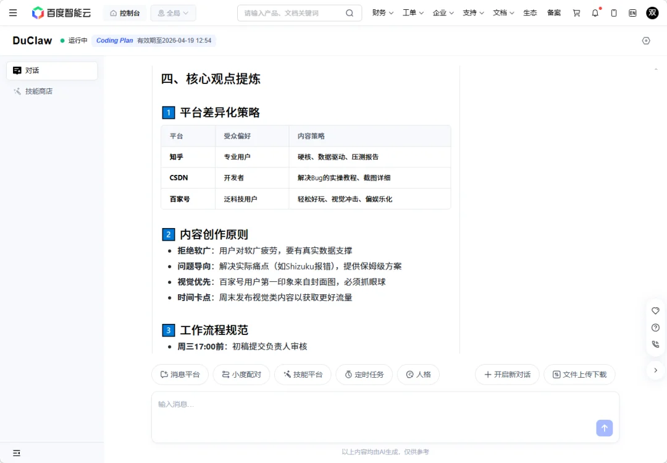667x463 pixels.
Task: Click the shopping cart icon
Action: (576, 12)
